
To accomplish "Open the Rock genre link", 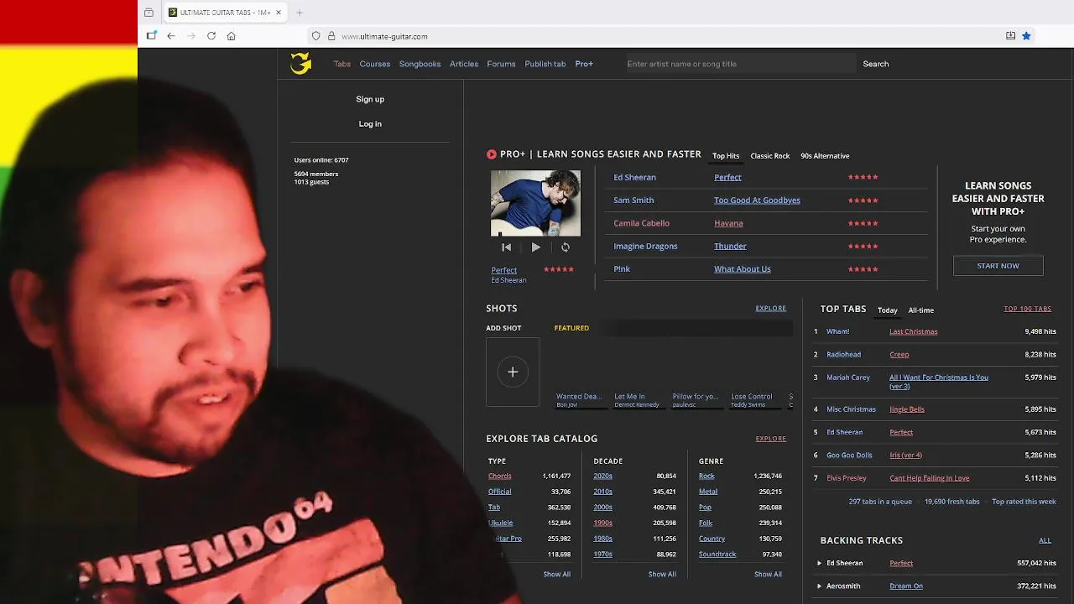I will (707, 476).
